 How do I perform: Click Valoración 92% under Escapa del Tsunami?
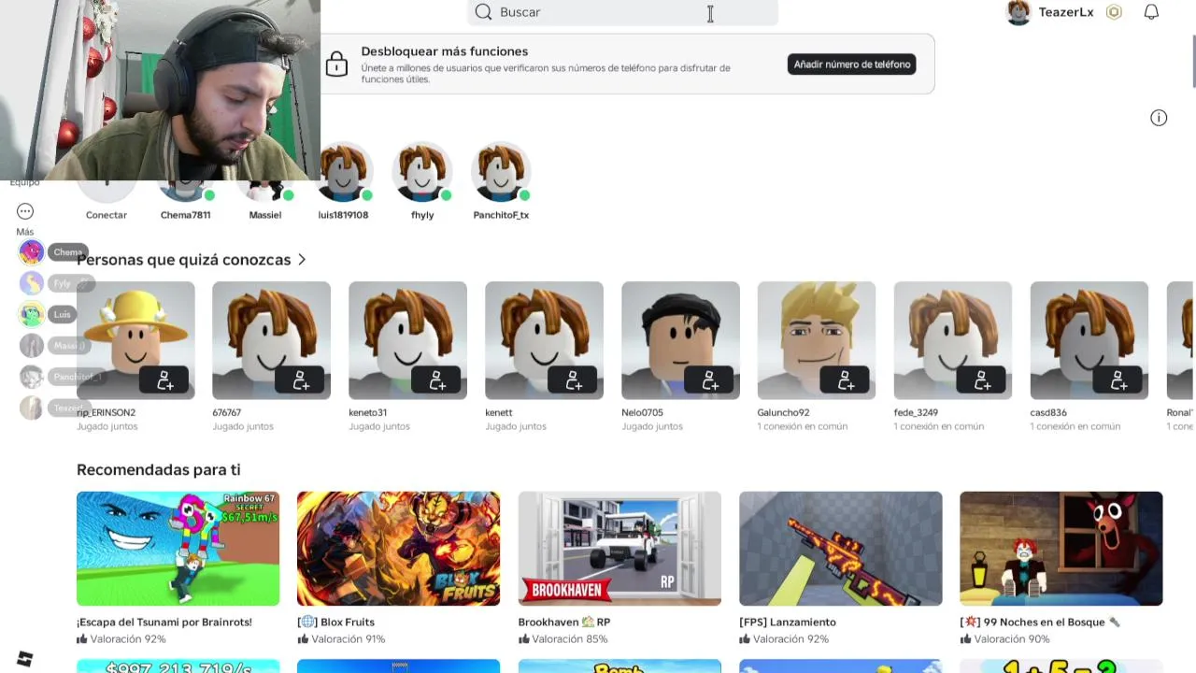[121, 639]
